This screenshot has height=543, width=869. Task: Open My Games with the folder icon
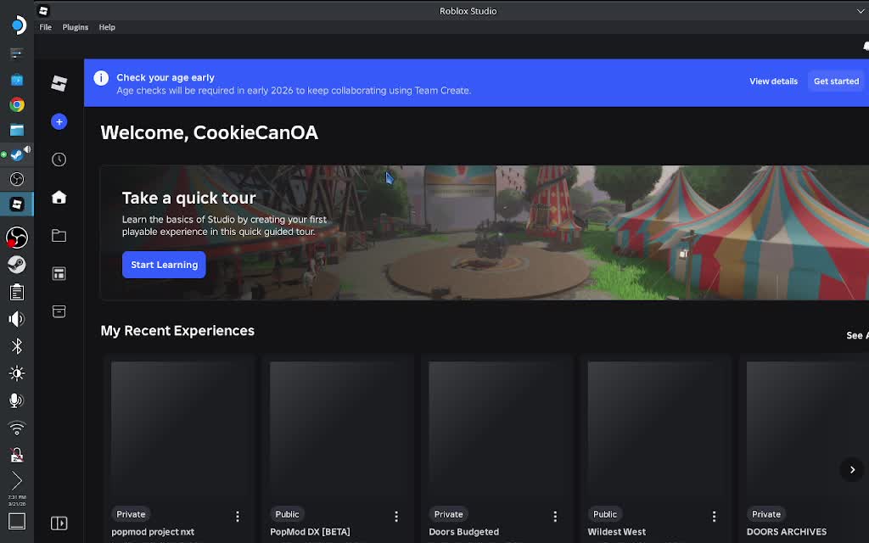59,236
